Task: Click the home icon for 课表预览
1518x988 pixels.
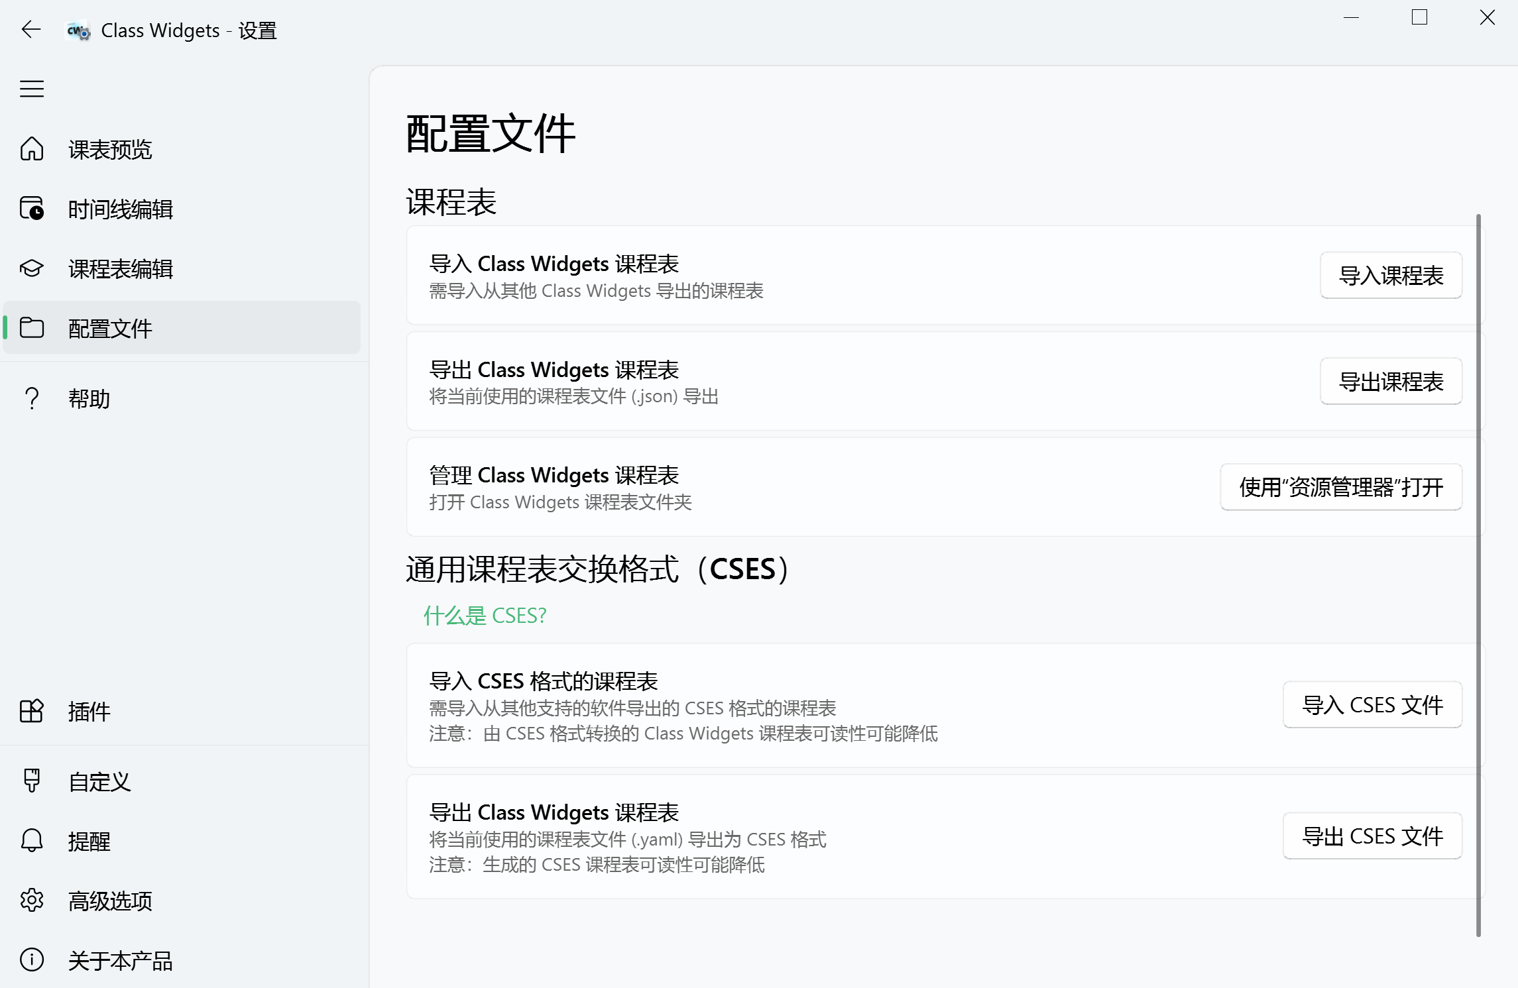Action: tap(32, 149)
